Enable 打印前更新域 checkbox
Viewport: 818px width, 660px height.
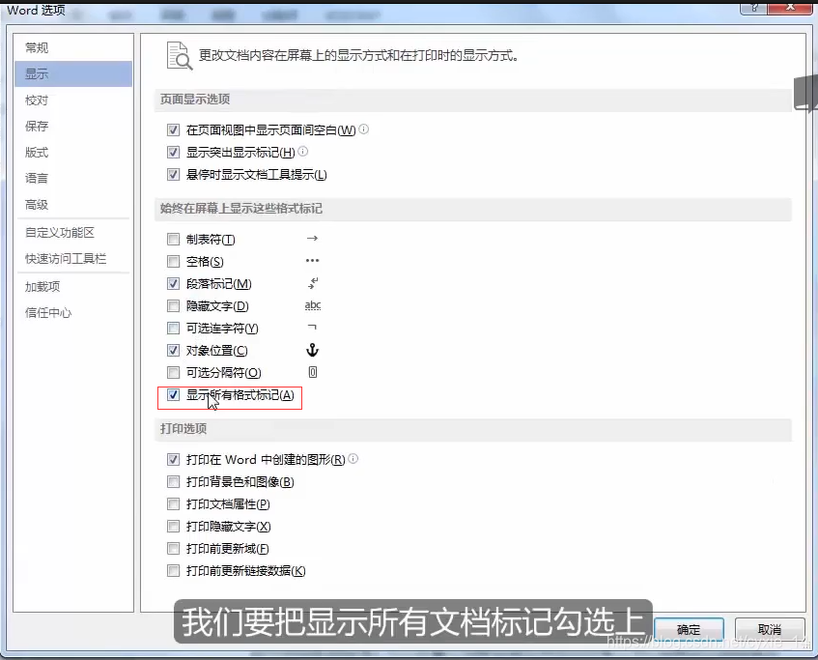tap(173, 548)
